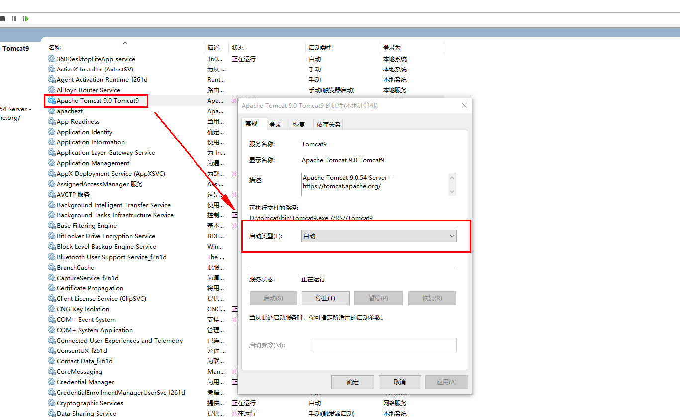Select Bluetooth User Support Service_f261d name
The height and width of the screenshot is (420, 680).
(111, 257)
